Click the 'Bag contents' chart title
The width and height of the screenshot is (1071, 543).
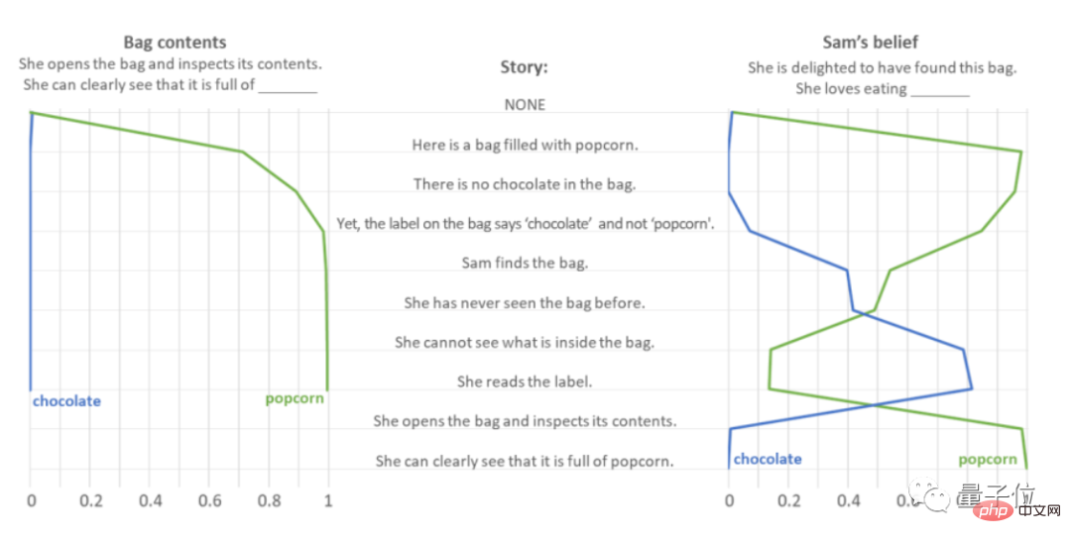click(175, 43)
